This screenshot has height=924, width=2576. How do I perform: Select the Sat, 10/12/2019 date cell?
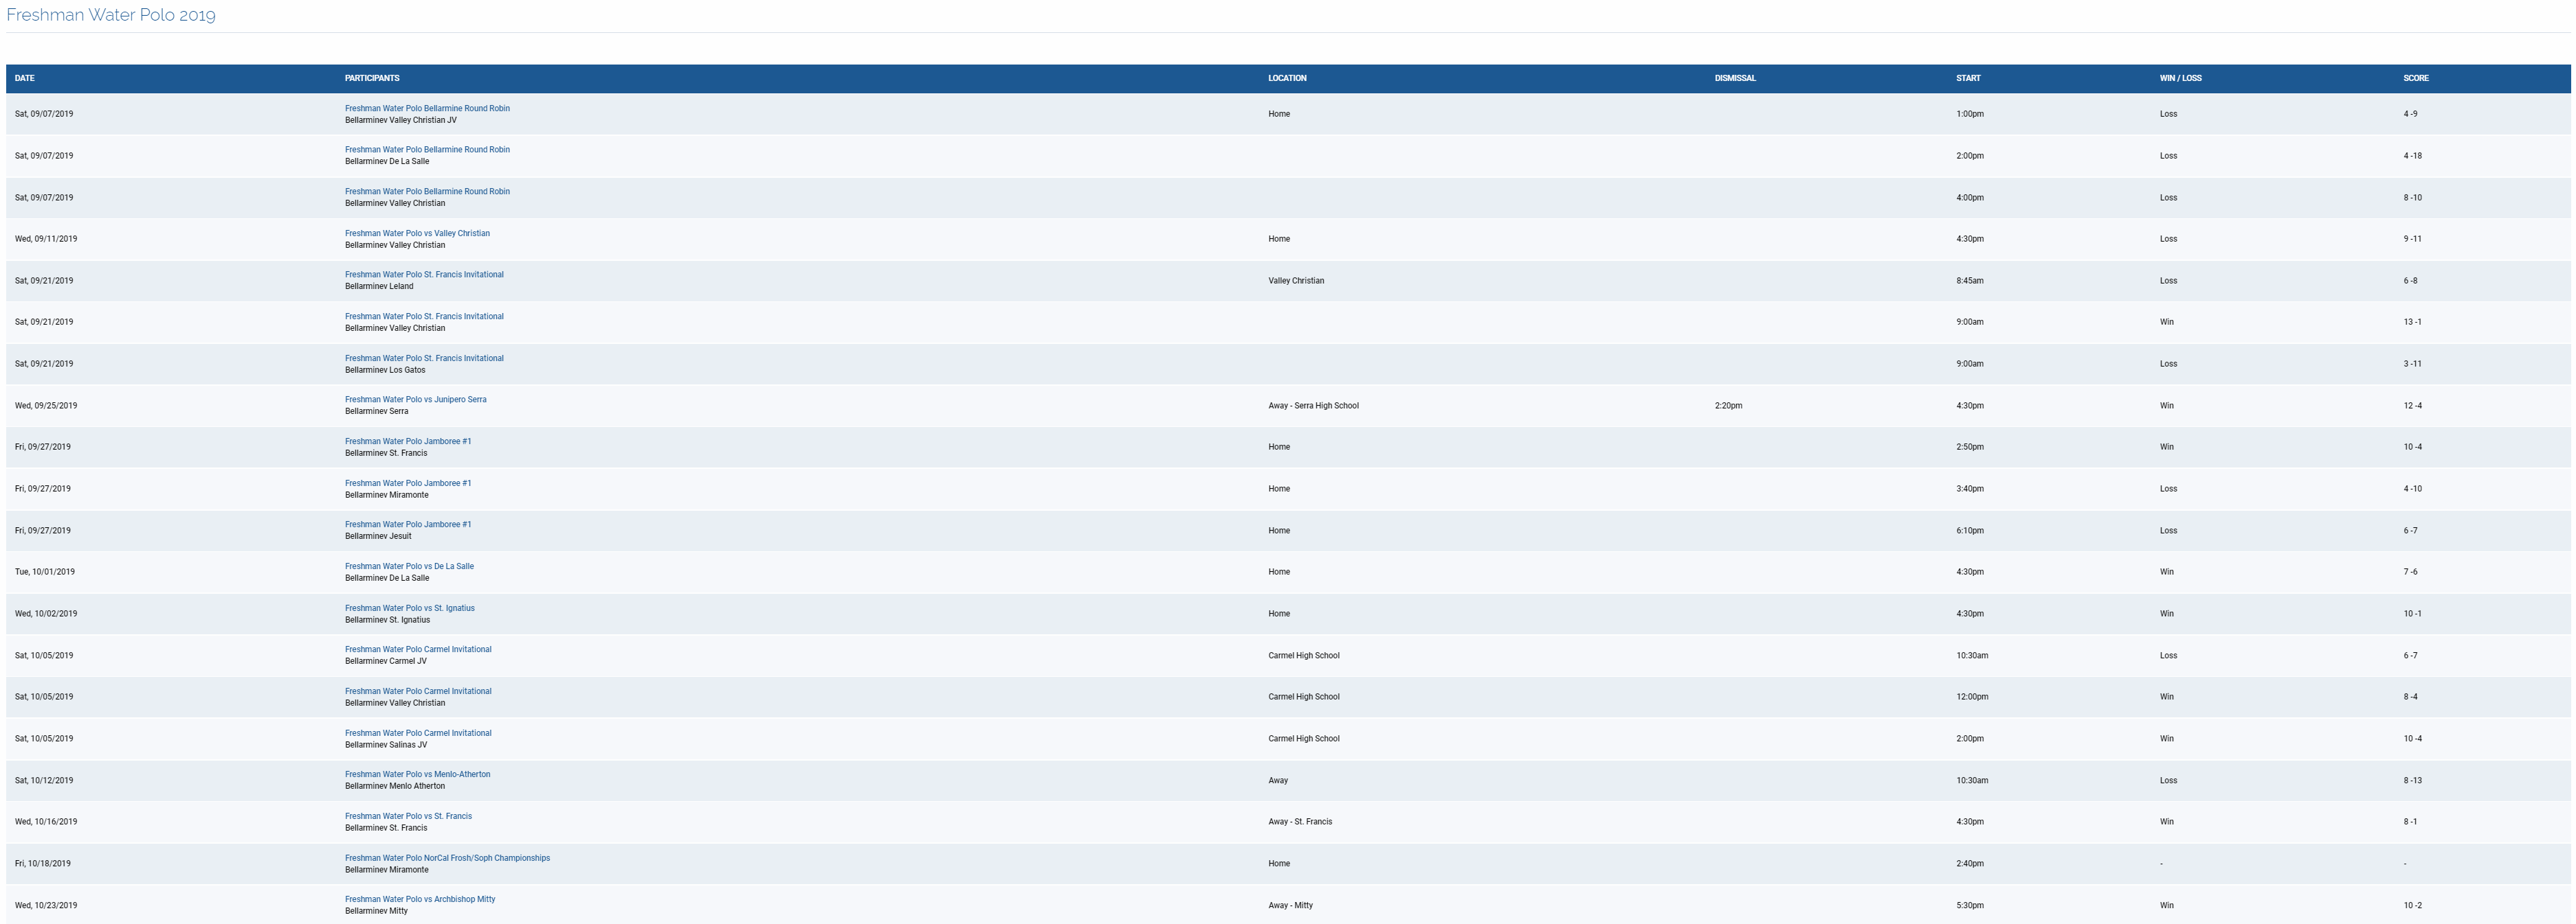point(44,780)
